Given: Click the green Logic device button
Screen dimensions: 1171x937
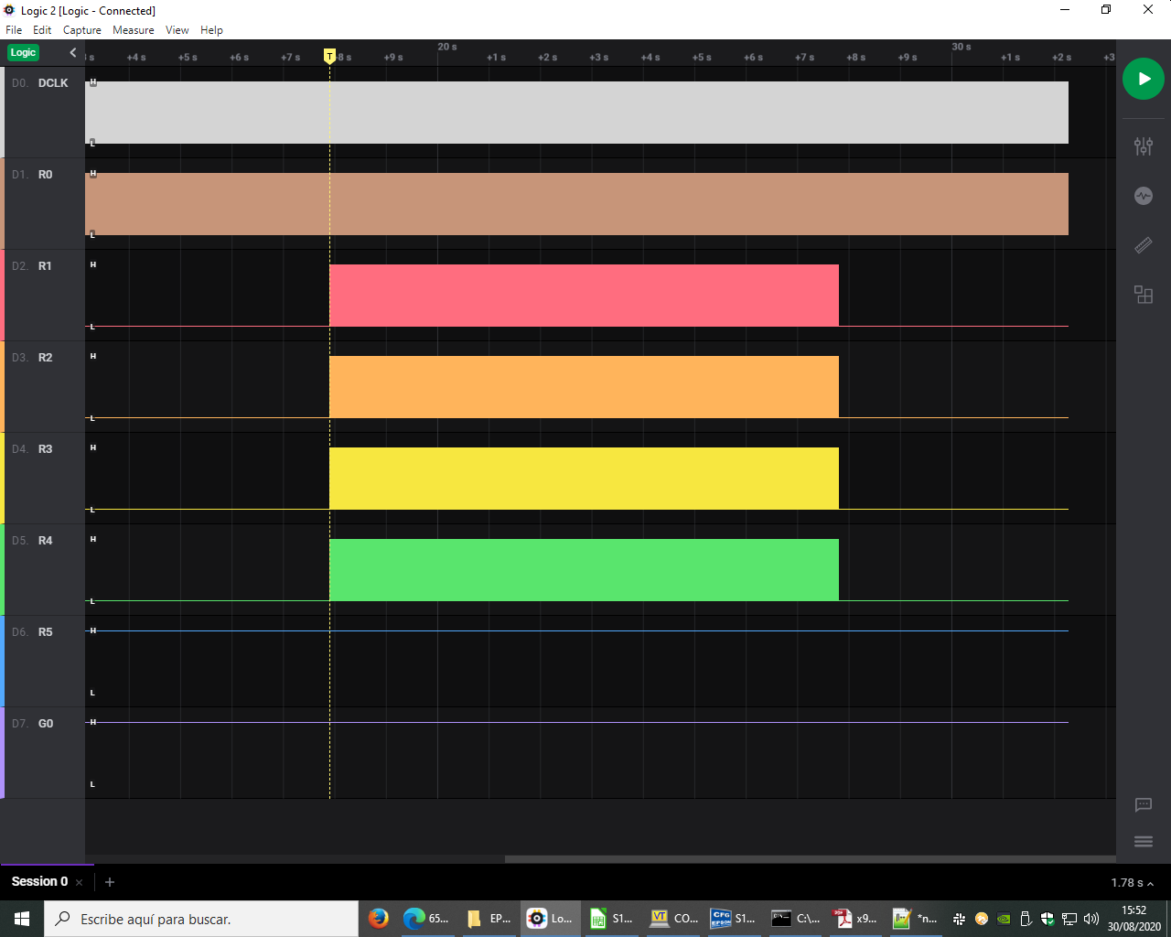Looking at the screenshot, I should point(23,53).
